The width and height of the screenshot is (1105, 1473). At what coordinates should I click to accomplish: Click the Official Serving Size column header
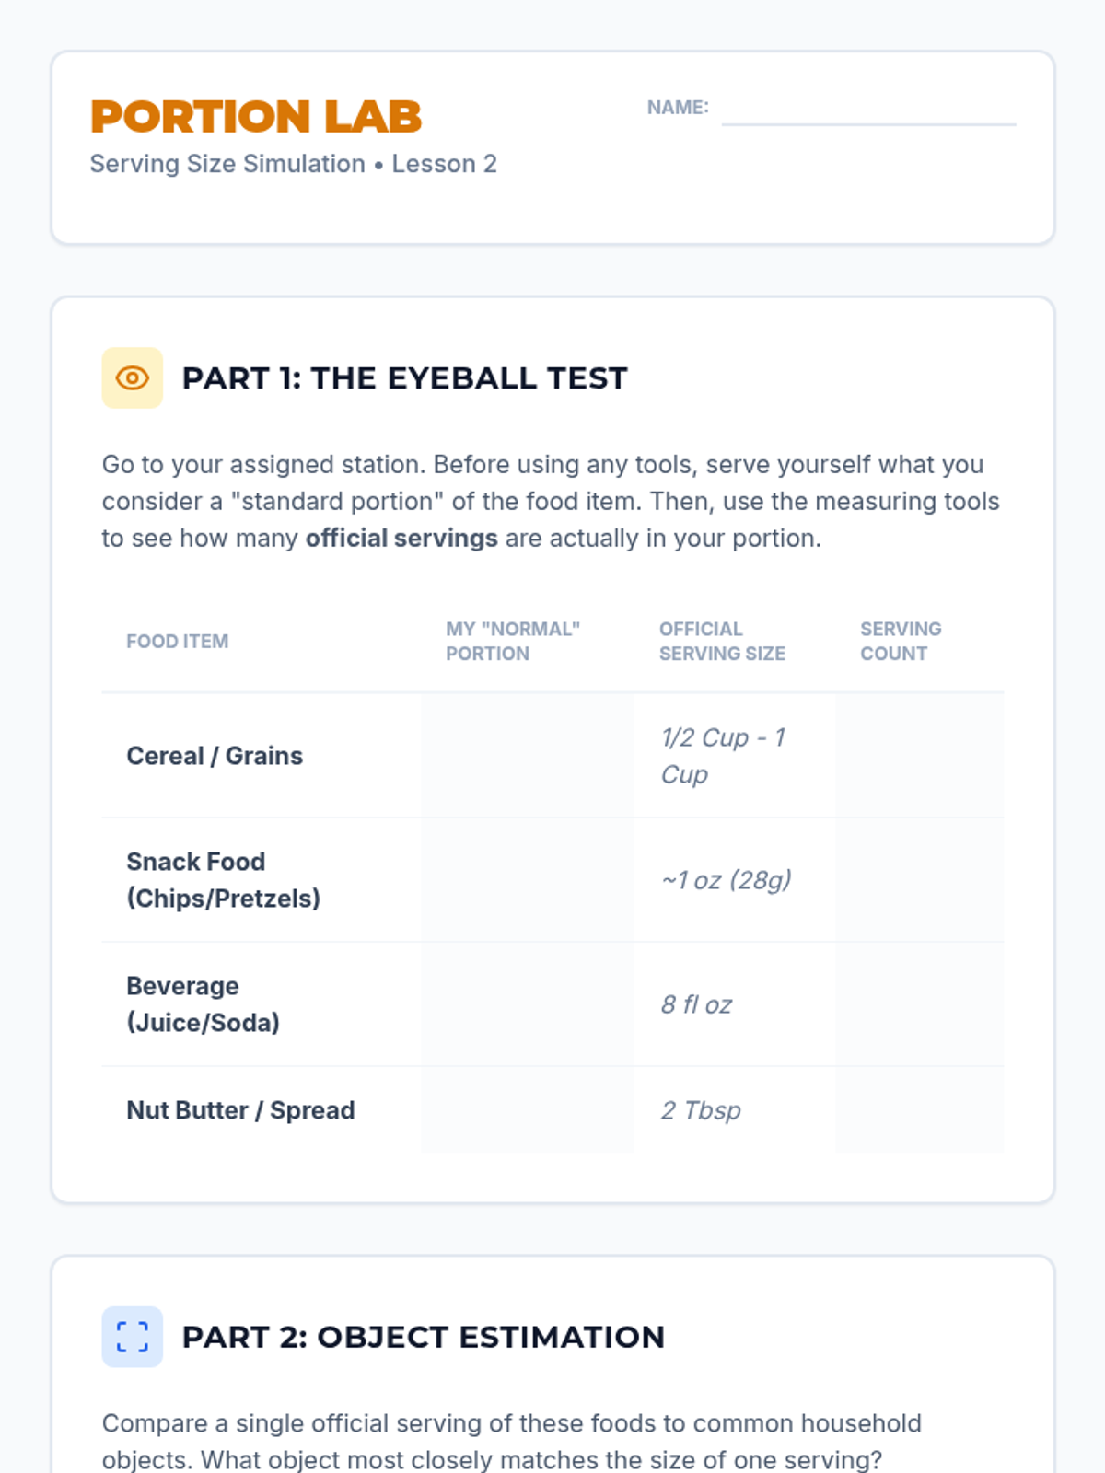722,642
